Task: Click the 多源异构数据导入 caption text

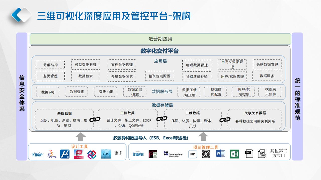Action: point(150,138)
